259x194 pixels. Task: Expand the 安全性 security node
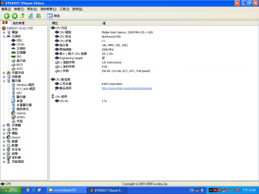point(4,150)
